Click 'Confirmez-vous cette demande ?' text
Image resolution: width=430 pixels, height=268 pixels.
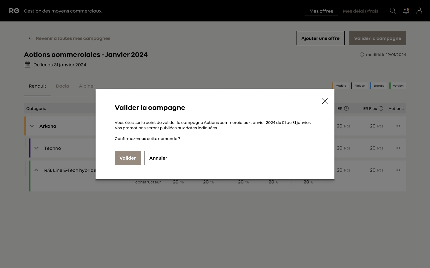point(147,138)
